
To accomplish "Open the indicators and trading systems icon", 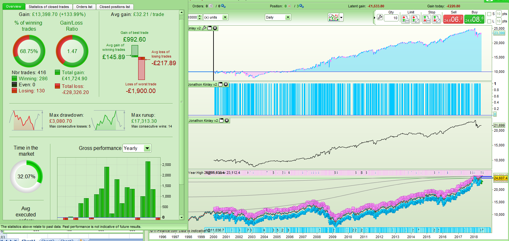I will pos(333,17).
